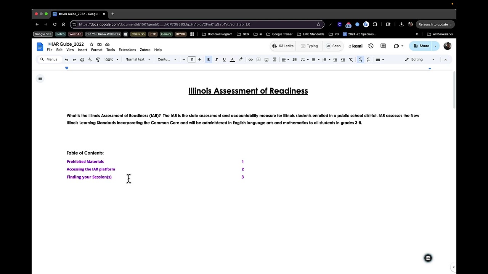Screen dimensions: 488x274
Task: Follow the Prohibited Materials contents link
Action: click(85, 162)
